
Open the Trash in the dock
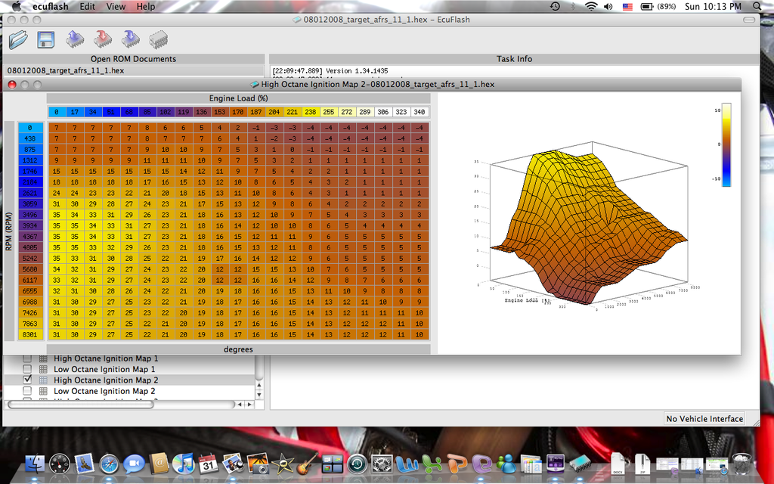741,464
